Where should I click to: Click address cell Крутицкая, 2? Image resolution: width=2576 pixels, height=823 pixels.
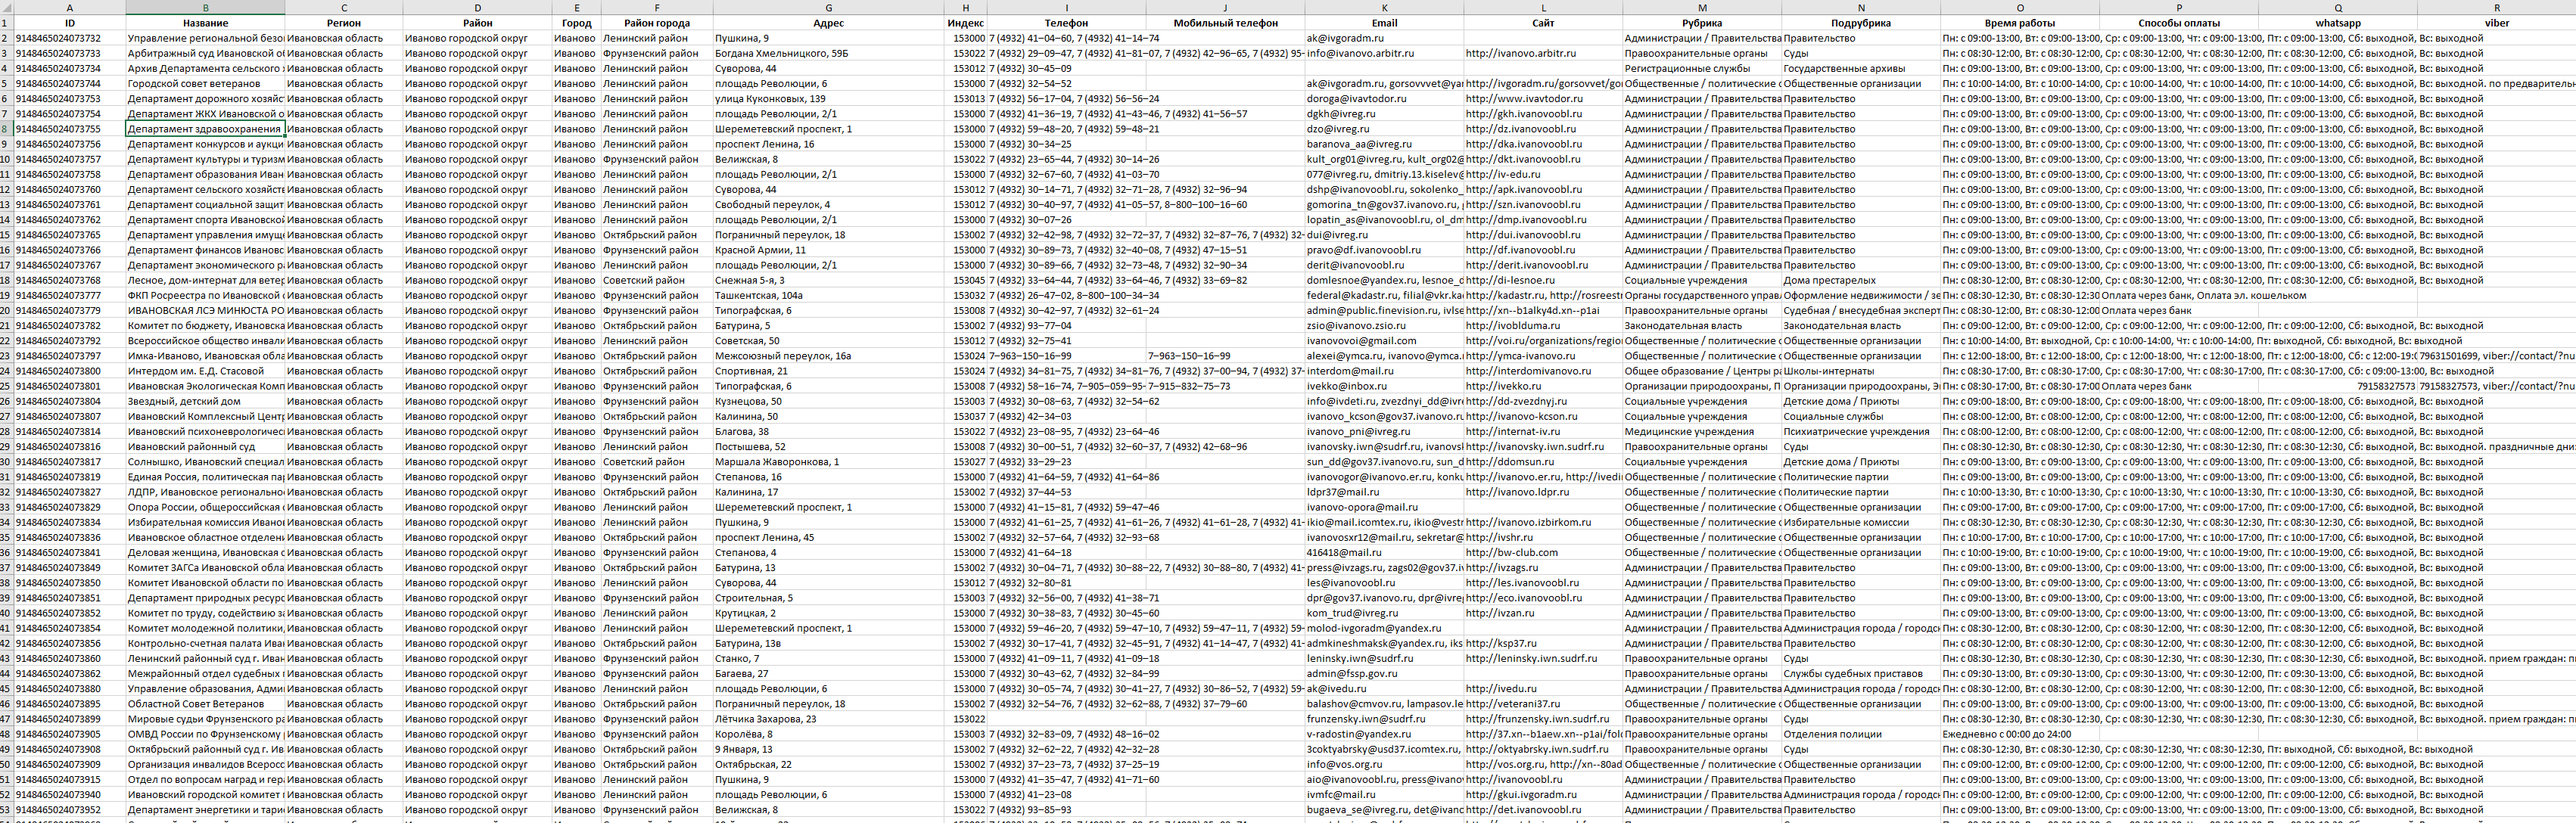(828, 613)
